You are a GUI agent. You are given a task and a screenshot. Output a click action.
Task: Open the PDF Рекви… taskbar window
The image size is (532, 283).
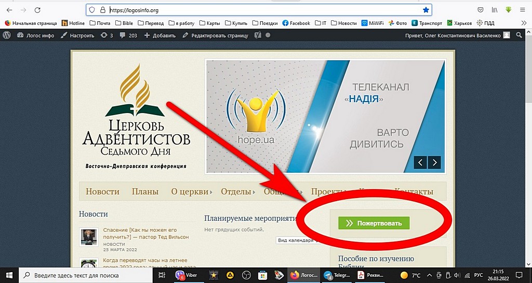pos(370,275)
